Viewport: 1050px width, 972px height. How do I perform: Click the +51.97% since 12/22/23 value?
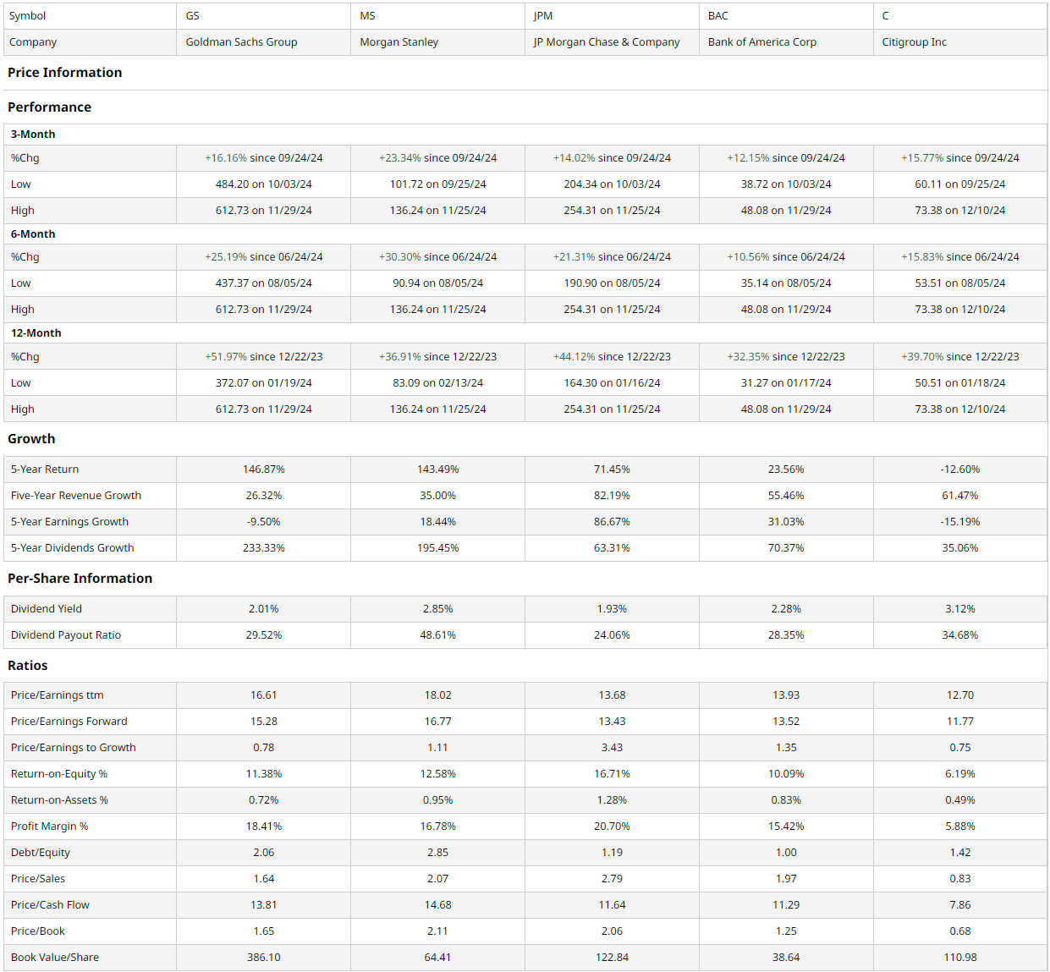[x=264, y=357]
